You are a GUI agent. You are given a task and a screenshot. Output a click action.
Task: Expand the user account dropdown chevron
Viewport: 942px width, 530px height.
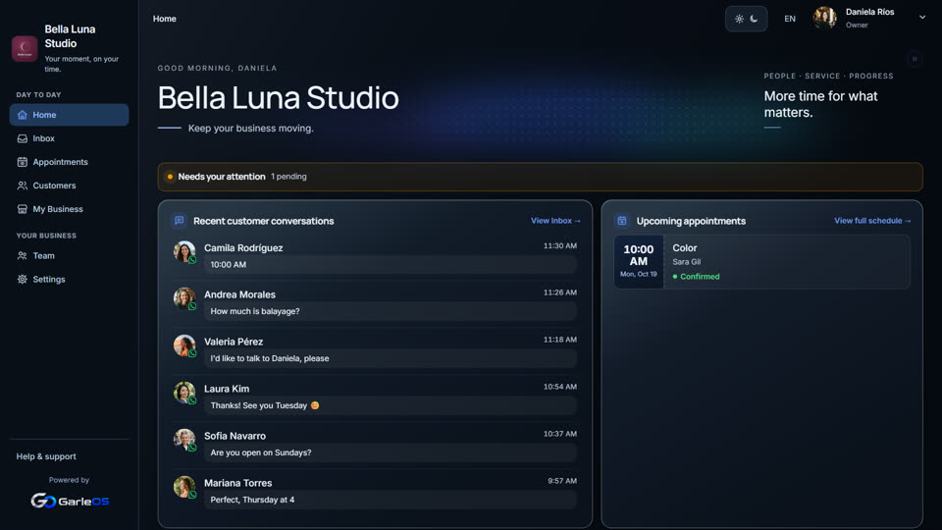pyautogui.click(x=922, y=18)
